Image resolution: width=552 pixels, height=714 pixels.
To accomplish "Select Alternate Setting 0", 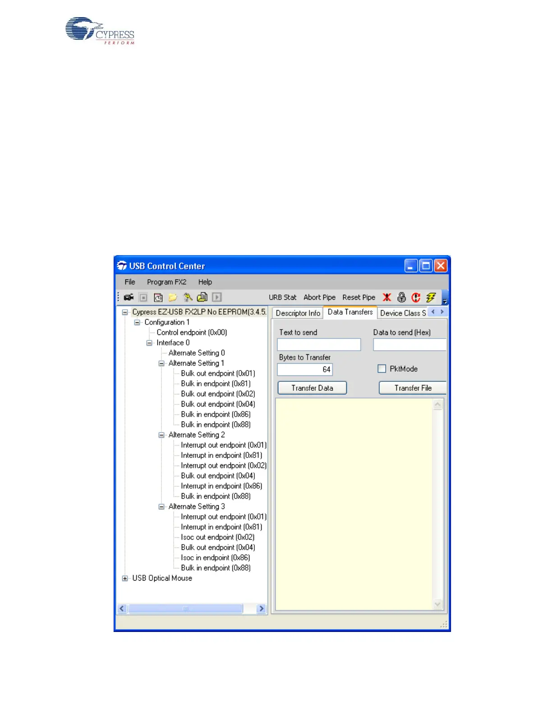I will [x=197, y=353].
